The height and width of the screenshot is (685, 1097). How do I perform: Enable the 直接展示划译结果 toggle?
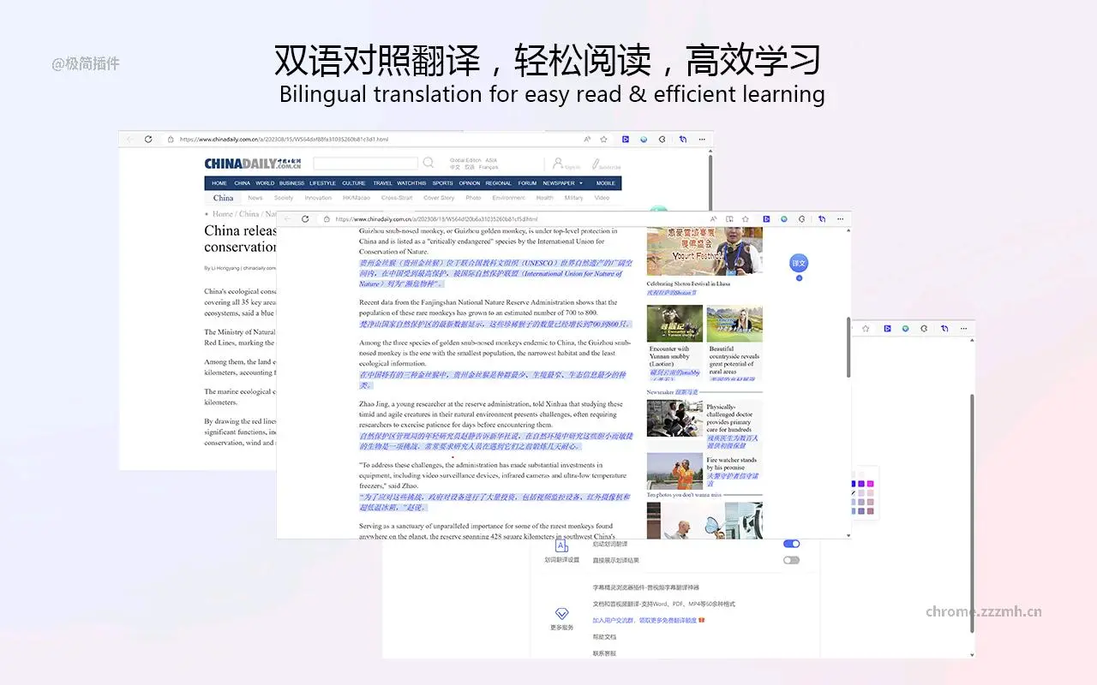[x=790, y=559]
